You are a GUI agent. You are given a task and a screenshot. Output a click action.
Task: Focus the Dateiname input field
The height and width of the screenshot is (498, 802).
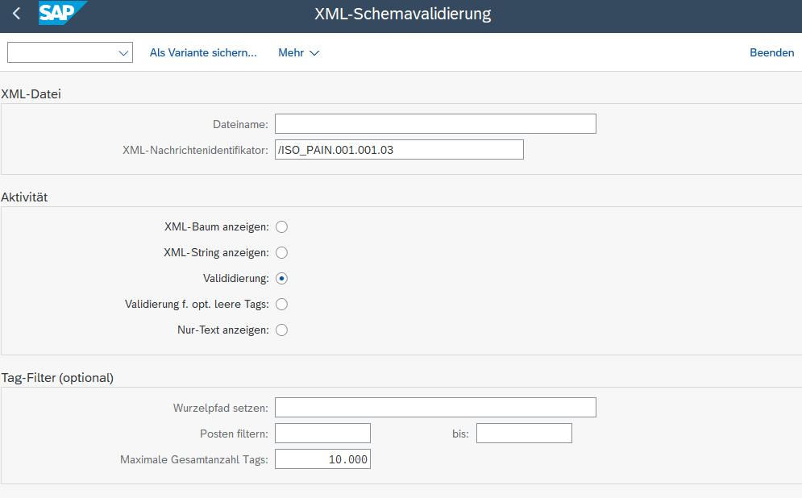coord(435,124)
